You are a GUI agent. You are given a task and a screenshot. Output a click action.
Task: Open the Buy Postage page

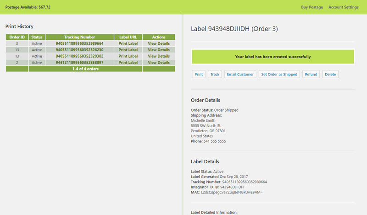click(x=312, y=7)
